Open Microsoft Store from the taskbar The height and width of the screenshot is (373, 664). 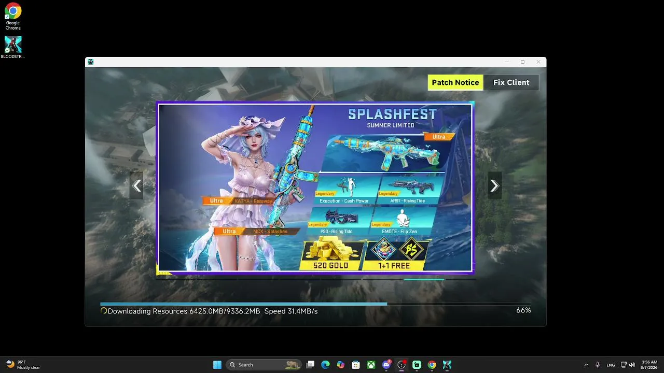[356, 365]
